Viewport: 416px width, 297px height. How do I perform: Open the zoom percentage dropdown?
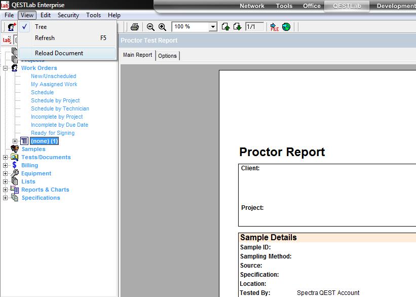[x=213, y=27]
